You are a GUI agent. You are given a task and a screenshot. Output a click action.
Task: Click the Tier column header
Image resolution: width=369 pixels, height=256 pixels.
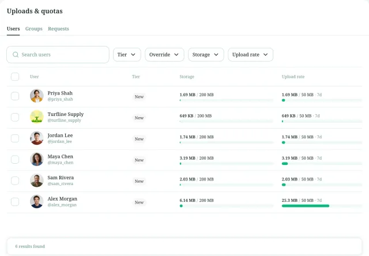[x=136, y=77]
